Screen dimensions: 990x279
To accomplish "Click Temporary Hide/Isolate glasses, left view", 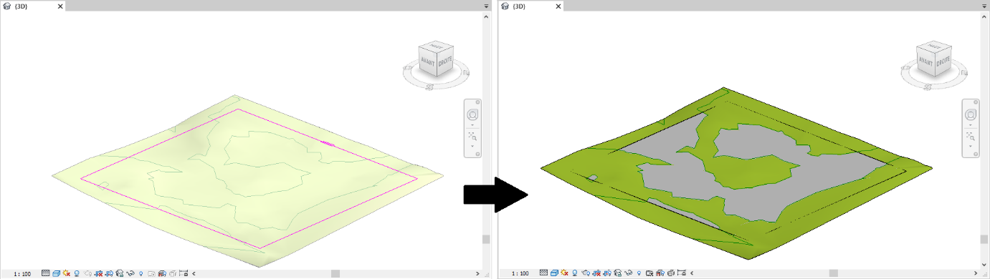I will 130,273.
